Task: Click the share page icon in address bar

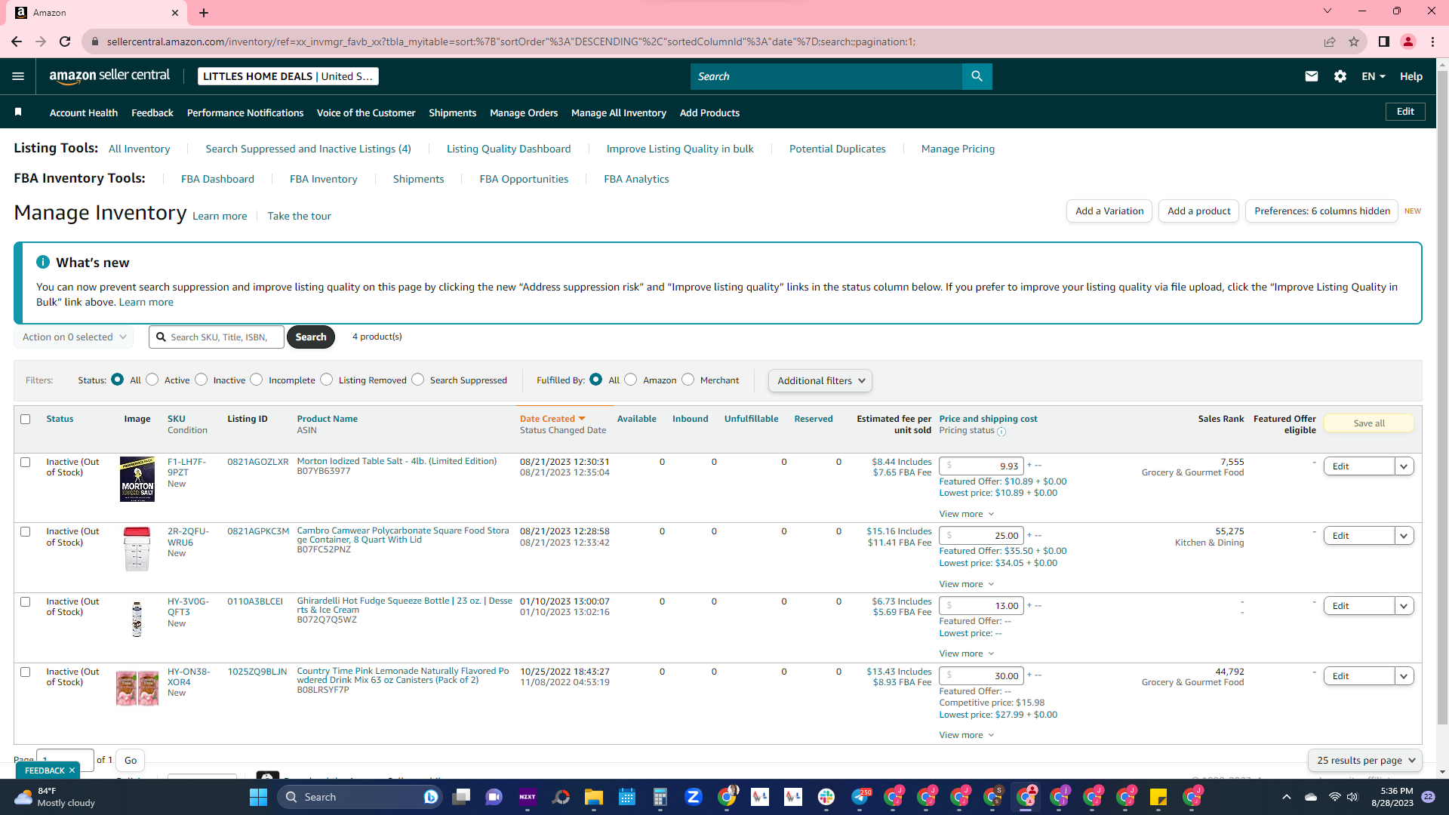Action: (1330, 42)
